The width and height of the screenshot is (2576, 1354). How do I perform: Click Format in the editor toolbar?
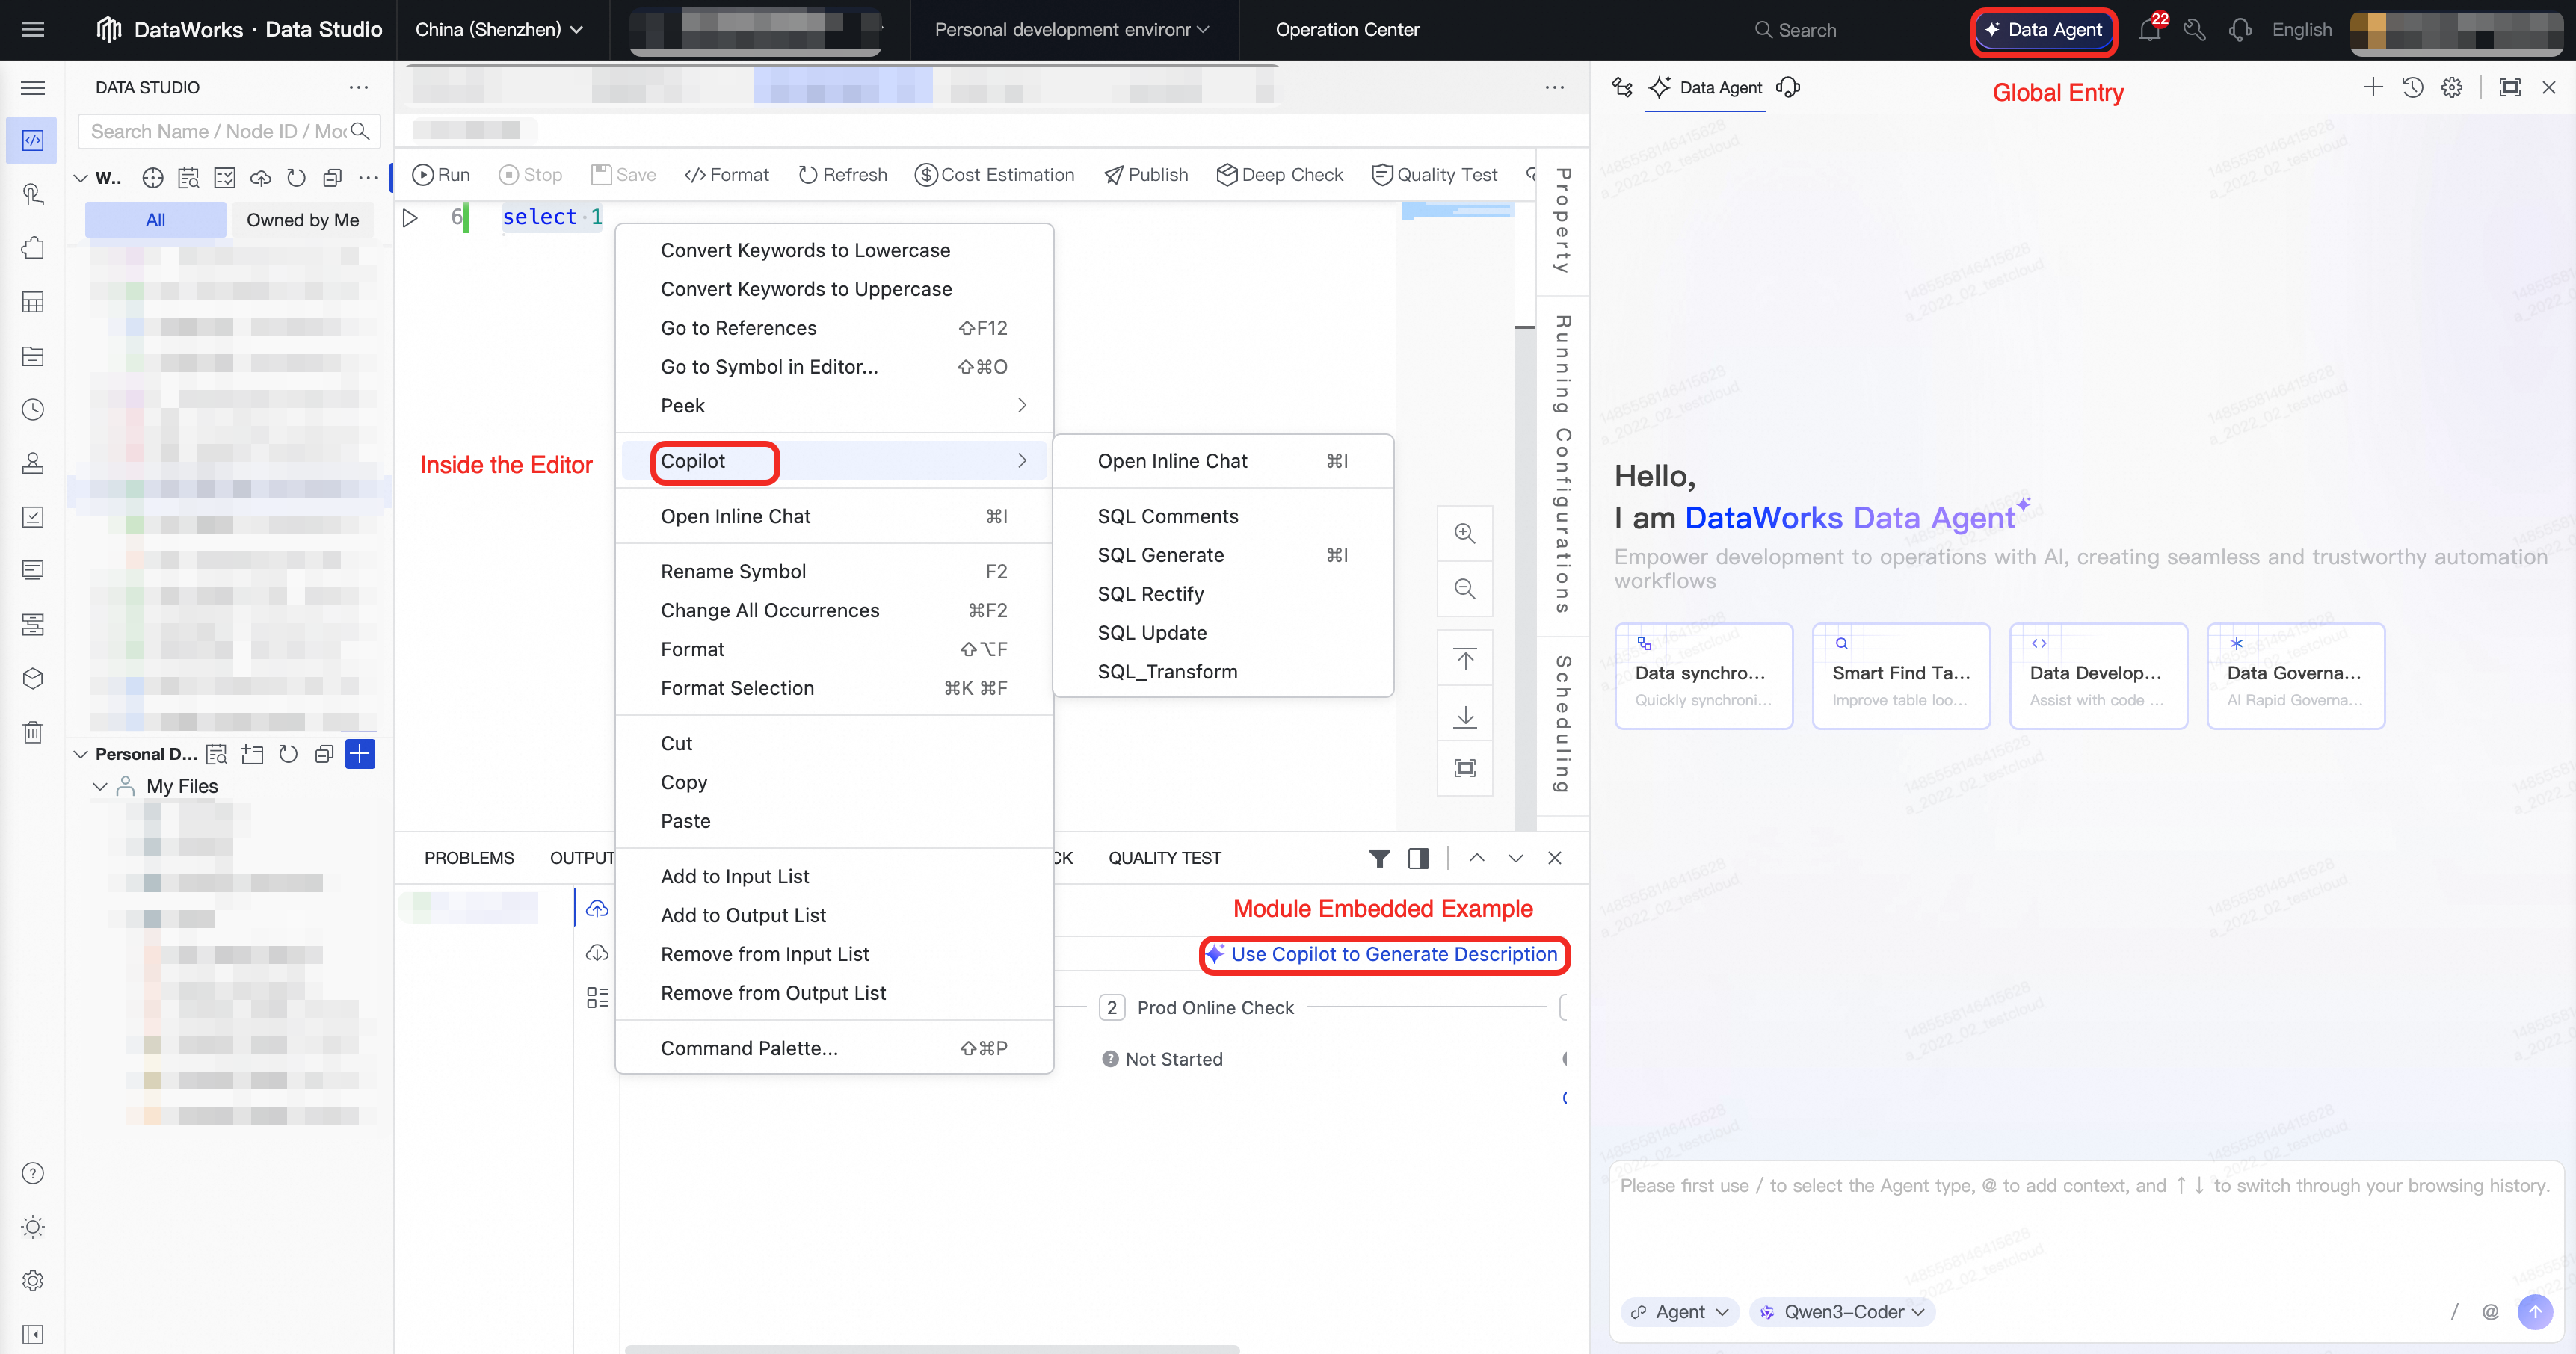pos(727,175)
